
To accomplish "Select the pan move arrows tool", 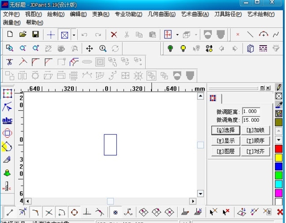I will [89, 49].
